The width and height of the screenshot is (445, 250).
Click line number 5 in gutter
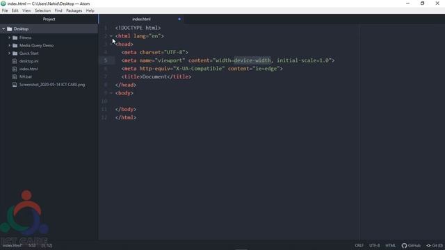pyautogui.click(x=105, y=60)
